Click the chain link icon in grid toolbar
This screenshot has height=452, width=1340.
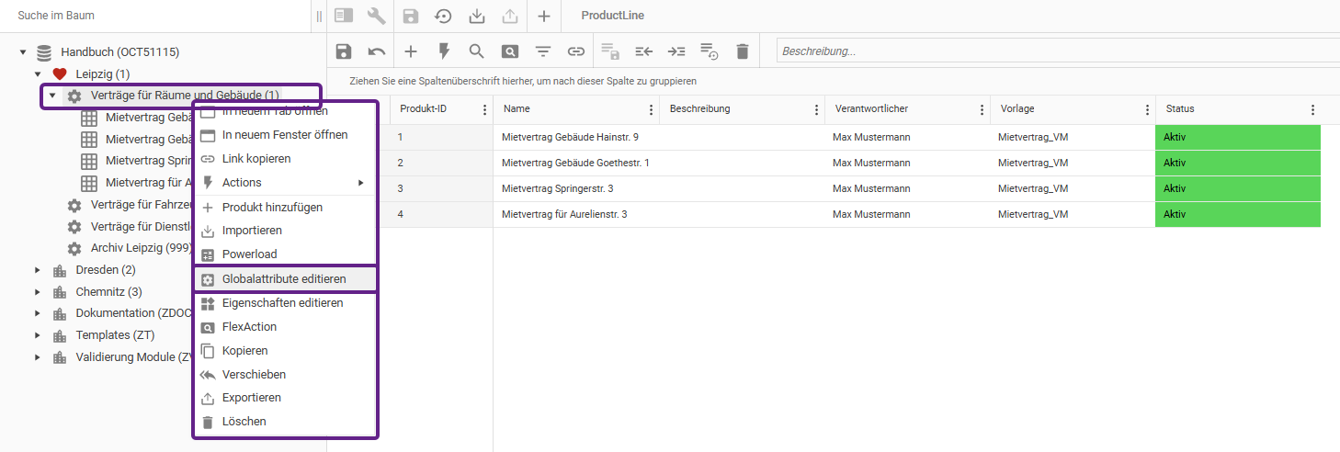pyautogui.click(x=576, y=51)
